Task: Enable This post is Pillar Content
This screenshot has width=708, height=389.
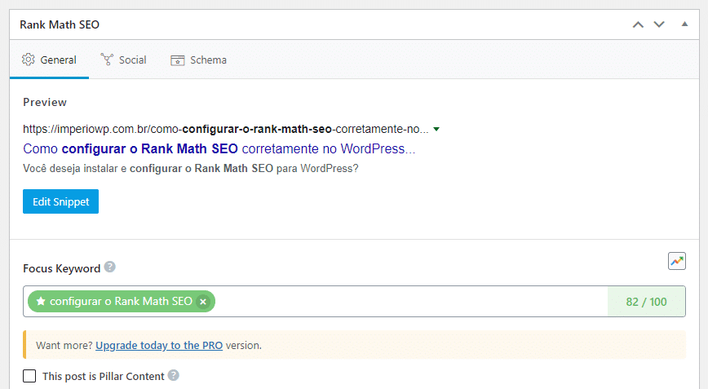Action: 30,376
